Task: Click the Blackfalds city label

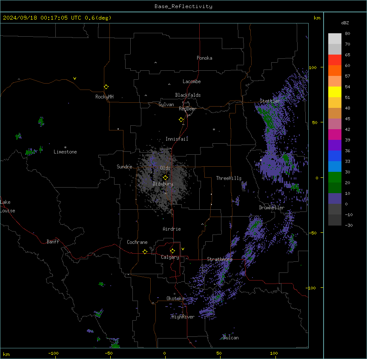Action: click(x=188, y=95)
